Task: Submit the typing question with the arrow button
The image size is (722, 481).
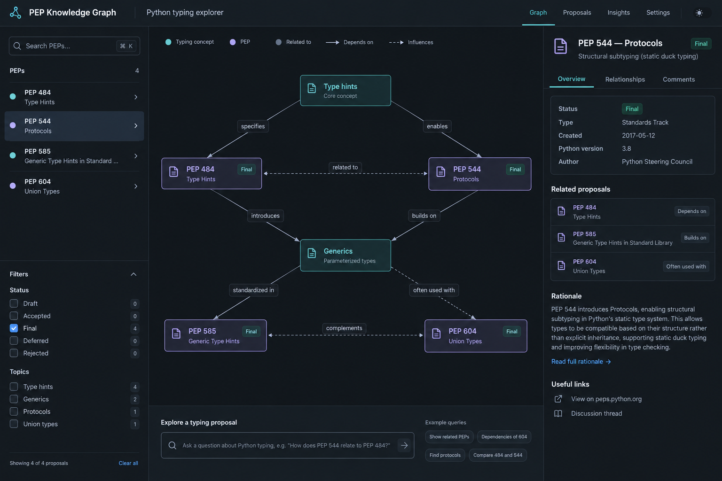Action: tap(404, 445)
